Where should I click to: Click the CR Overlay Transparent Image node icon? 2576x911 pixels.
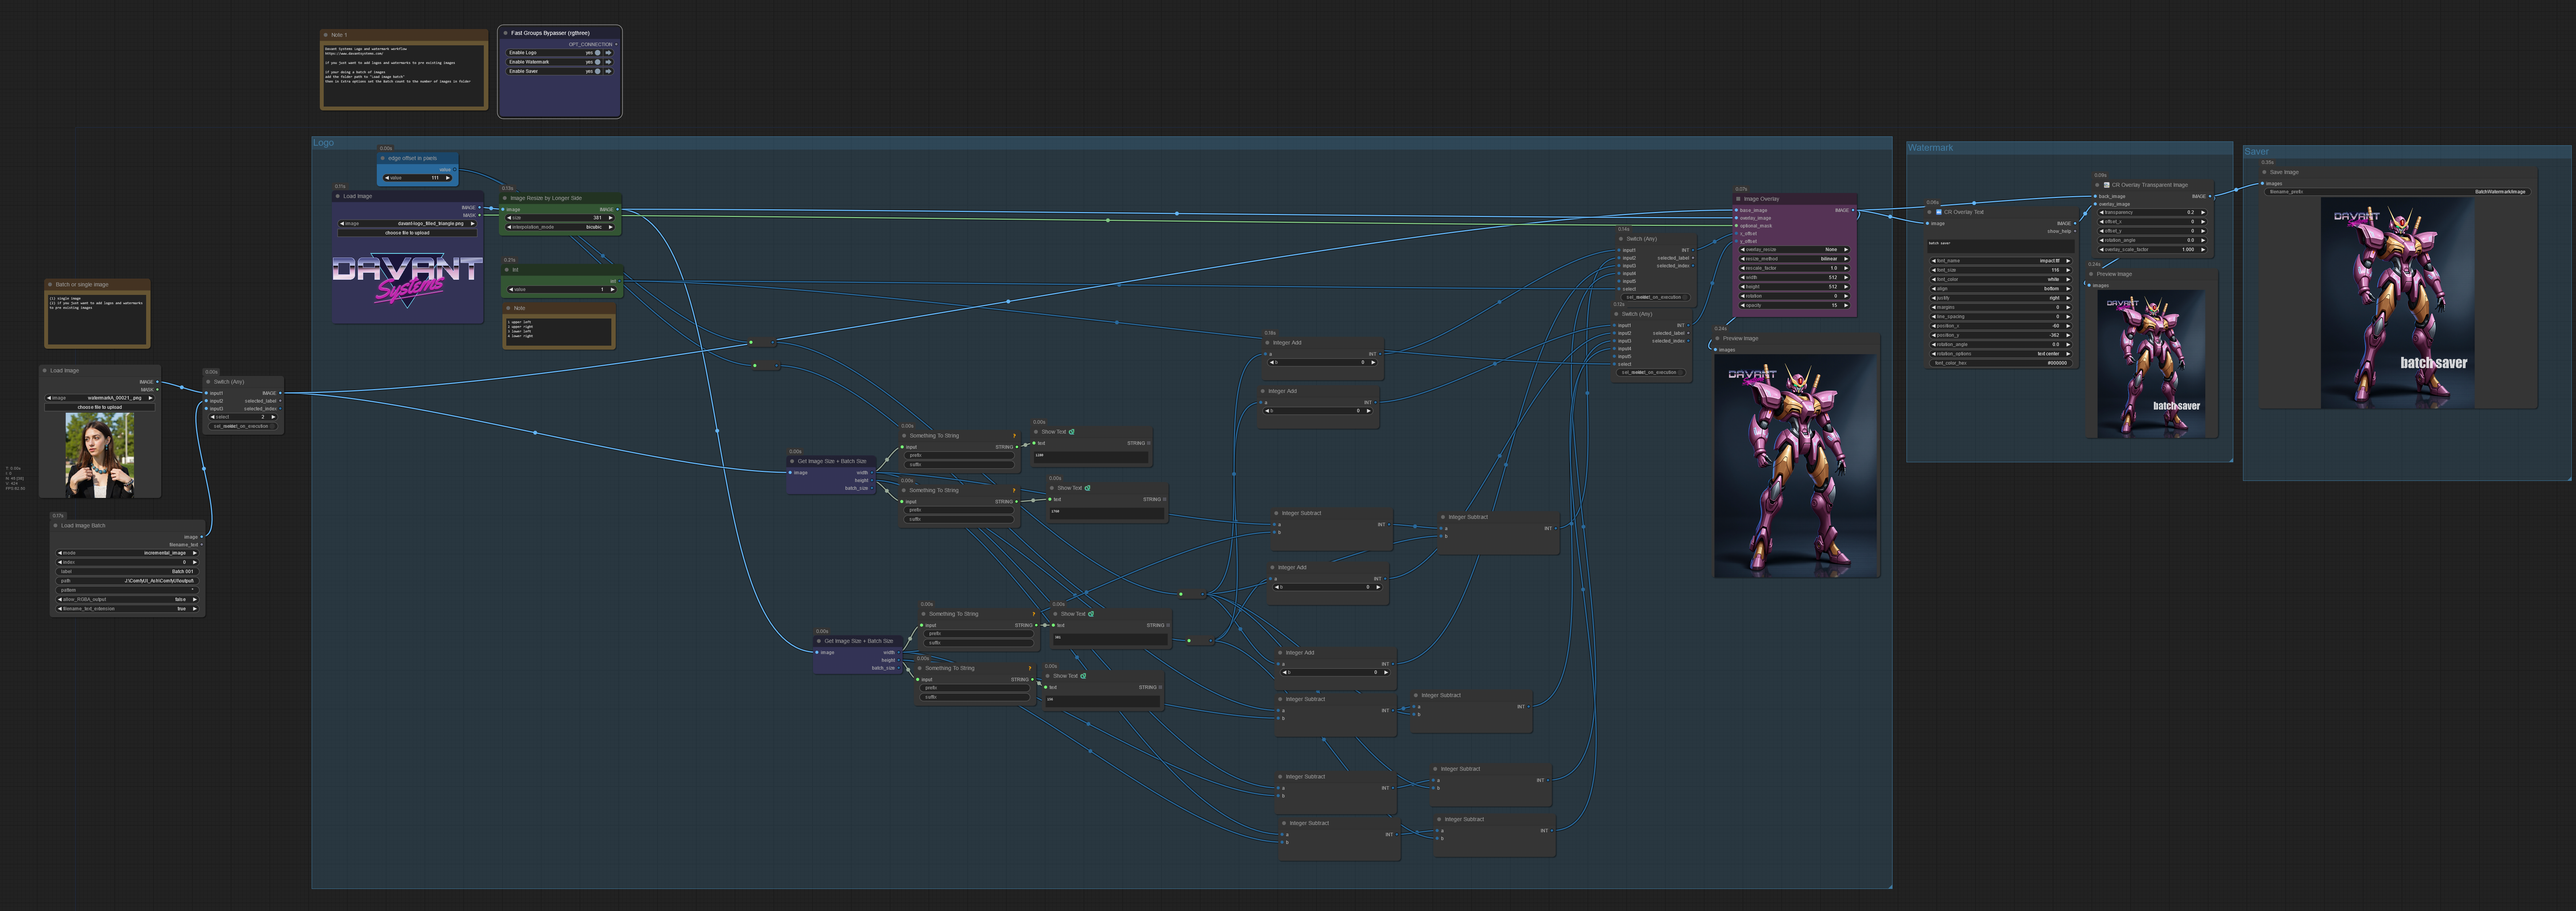tap(2106, 185)
